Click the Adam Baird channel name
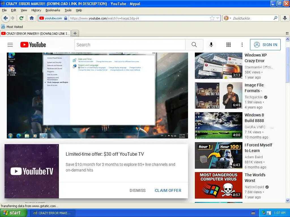290x217 pixels. 254,157
